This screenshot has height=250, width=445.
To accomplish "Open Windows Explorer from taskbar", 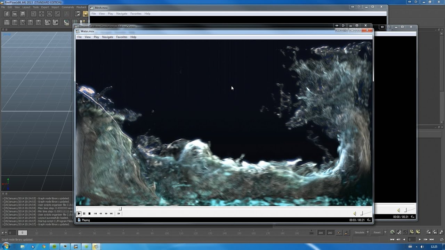I will point(23,246).
